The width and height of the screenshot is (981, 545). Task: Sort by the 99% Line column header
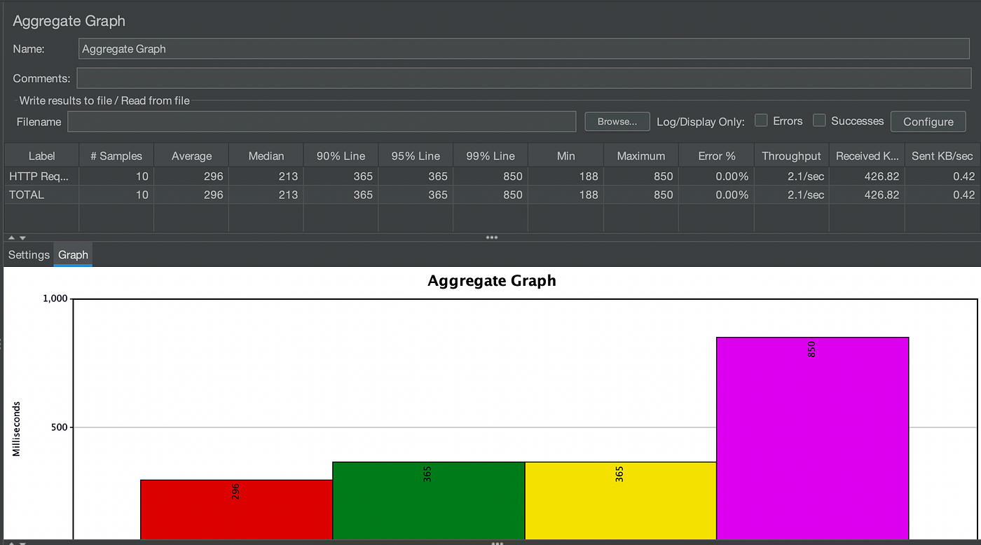490,156
